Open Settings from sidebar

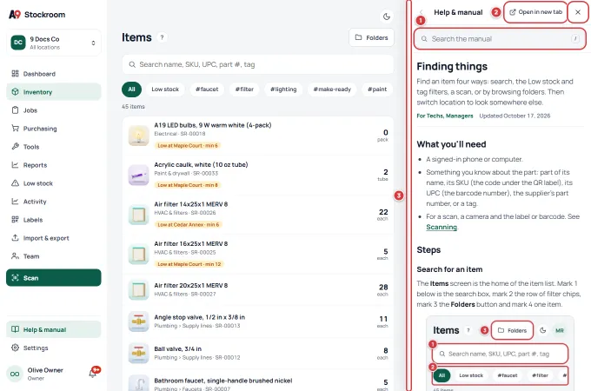coord(54,348)
